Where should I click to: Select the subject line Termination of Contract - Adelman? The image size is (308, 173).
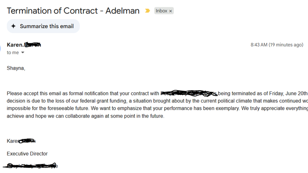pos(73,11)
